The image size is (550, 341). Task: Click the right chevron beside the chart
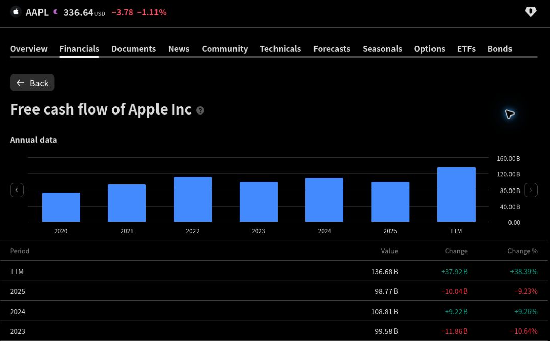pyautogui.click(x=531, y=190)
